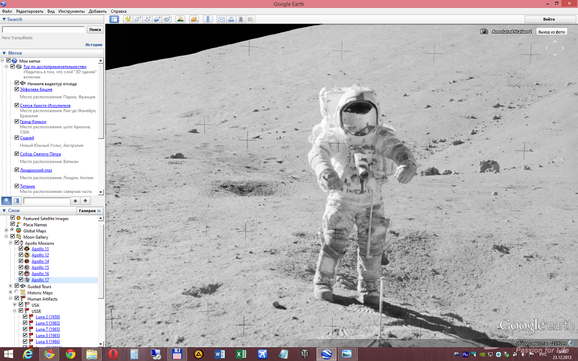Select the Global Maps radio button
578x361 pixels.
click(x=12, y=230)
